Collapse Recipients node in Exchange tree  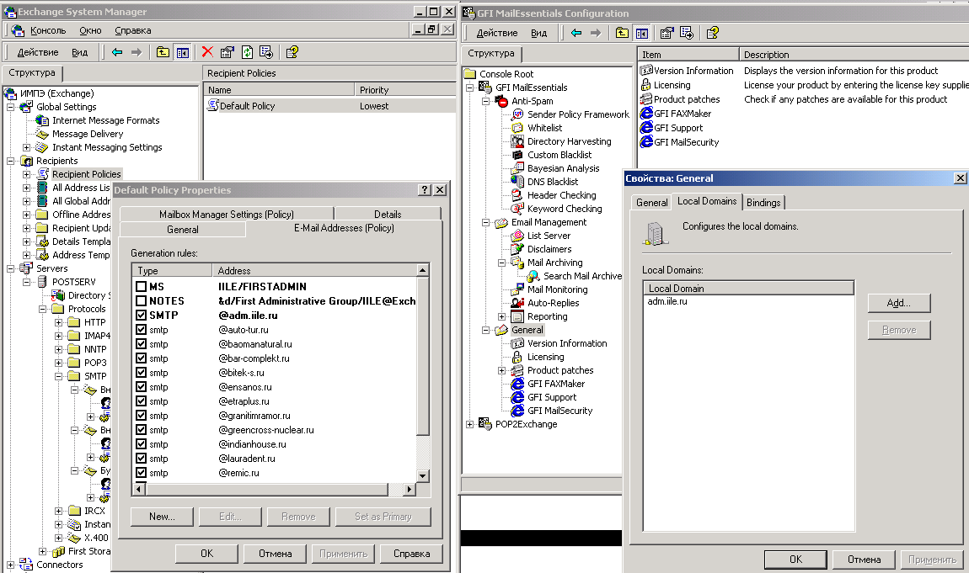[10, 161]
